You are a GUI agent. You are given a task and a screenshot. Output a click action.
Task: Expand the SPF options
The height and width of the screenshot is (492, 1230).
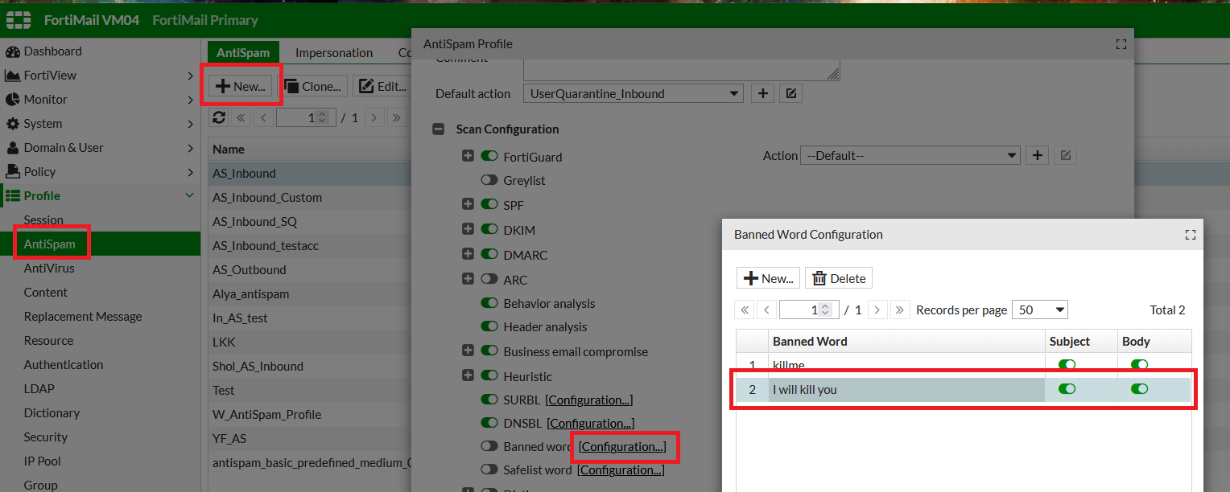point(468,205)
